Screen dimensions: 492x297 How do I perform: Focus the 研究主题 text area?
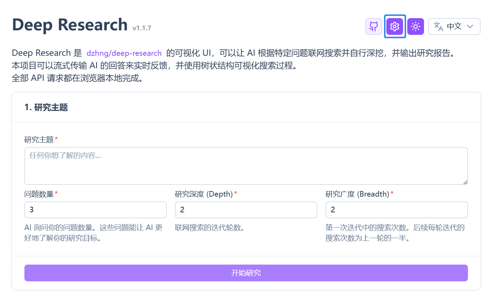click(x=245, y=166)
